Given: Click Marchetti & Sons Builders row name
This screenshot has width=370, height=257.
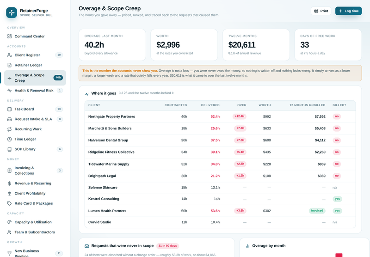Looking at the screenshot, I should click(x=110, y=128).
